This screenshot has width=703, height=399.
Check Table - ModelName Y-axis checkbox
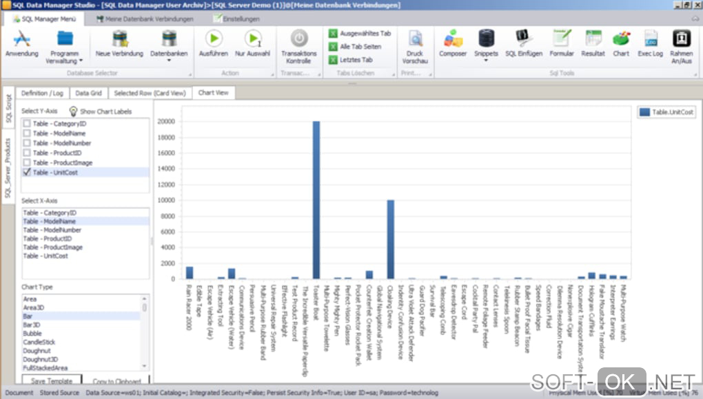27,133
